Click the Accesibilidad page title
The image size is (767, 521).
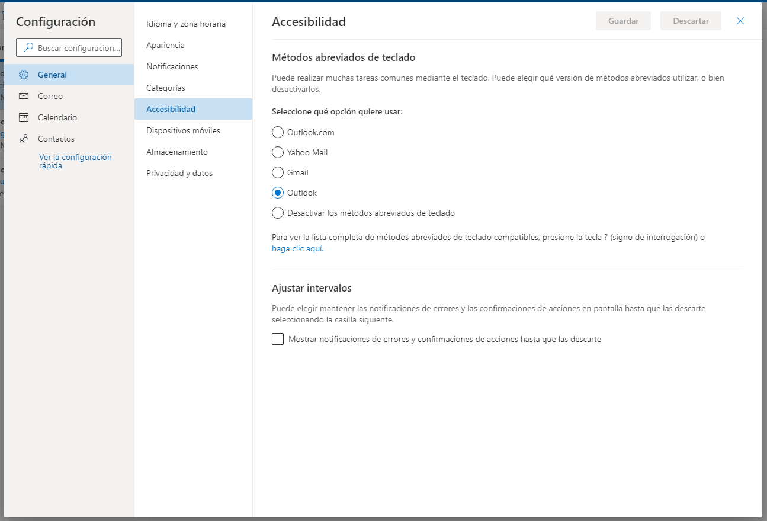tap(309, 22)
